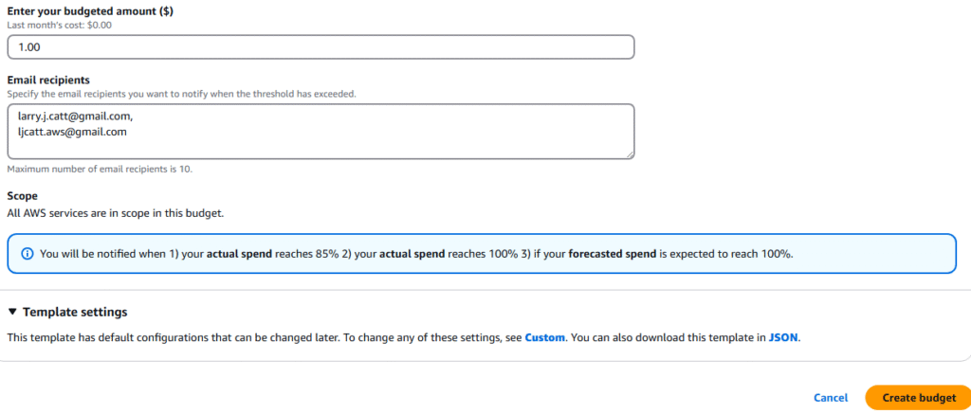Click the 'All AWS services are in scope' text
Viewport: 971px width, 414px height.
(x=115, y=213)
